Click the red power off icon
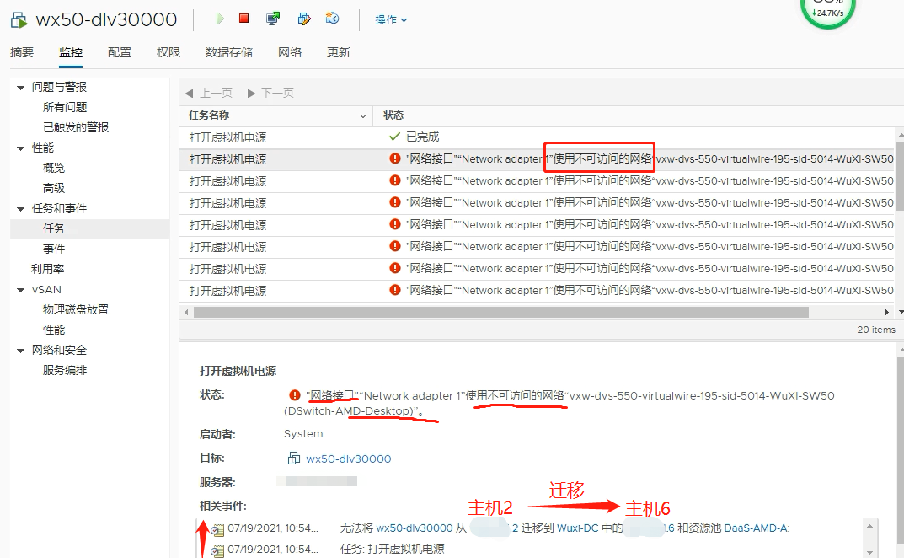This screenshot has height=558, width=904. [243, 19]
